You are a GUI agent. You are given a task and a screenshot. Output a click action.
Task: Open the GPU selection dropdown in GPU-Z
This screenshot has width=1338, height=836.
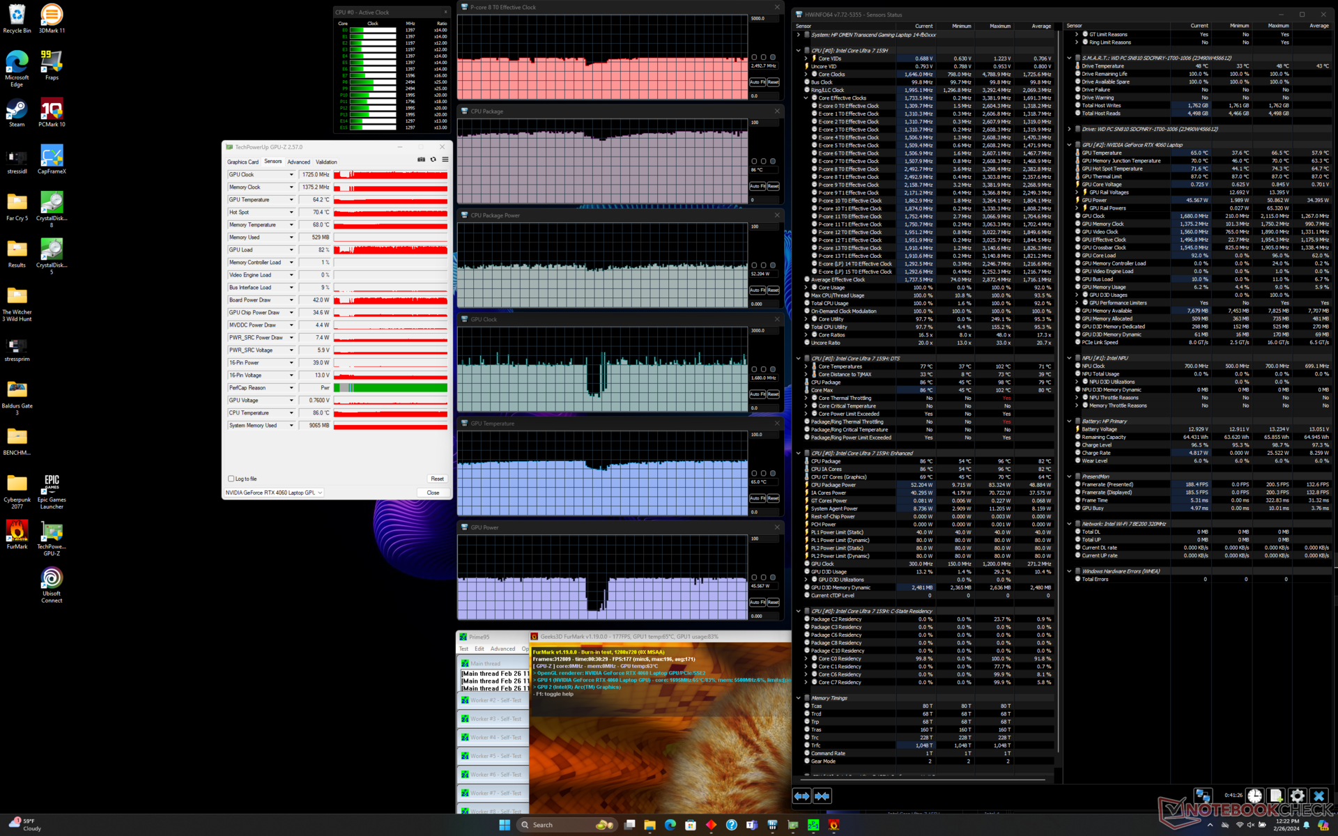[x=320, y=493]
